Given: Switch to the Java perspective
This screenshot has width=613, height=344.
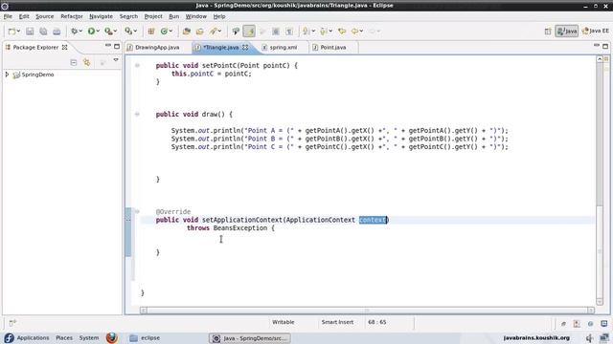Looking at the screenshot, I should (x=566, y=32).
